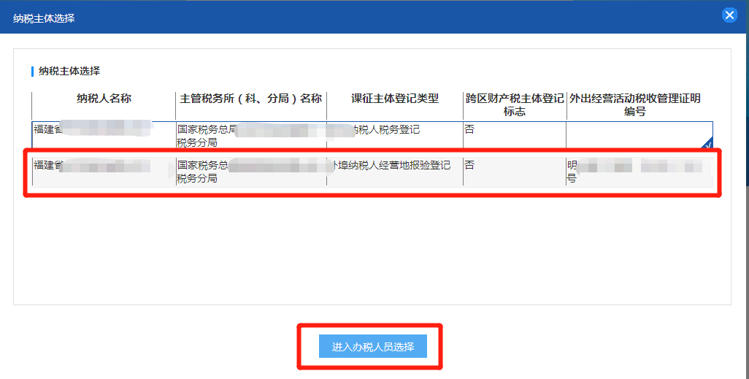Click the 纳税主体选择 section heading above the table
The image size is (749, 379).
click(69, 72)
